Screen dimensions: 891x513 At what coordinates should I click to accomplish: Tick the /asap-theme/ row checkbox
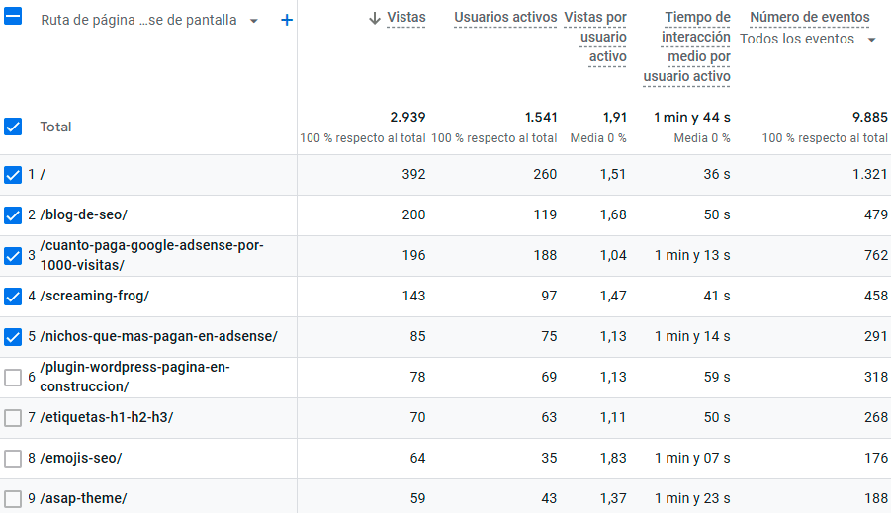[x=13, y=498]
